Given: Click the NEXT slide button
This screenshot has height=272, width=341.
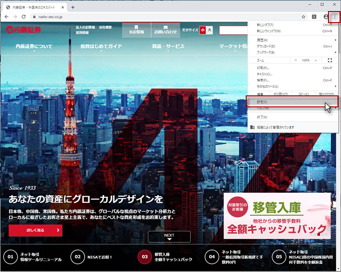Looking at the screenshot, I should click(x=169, y=236).
